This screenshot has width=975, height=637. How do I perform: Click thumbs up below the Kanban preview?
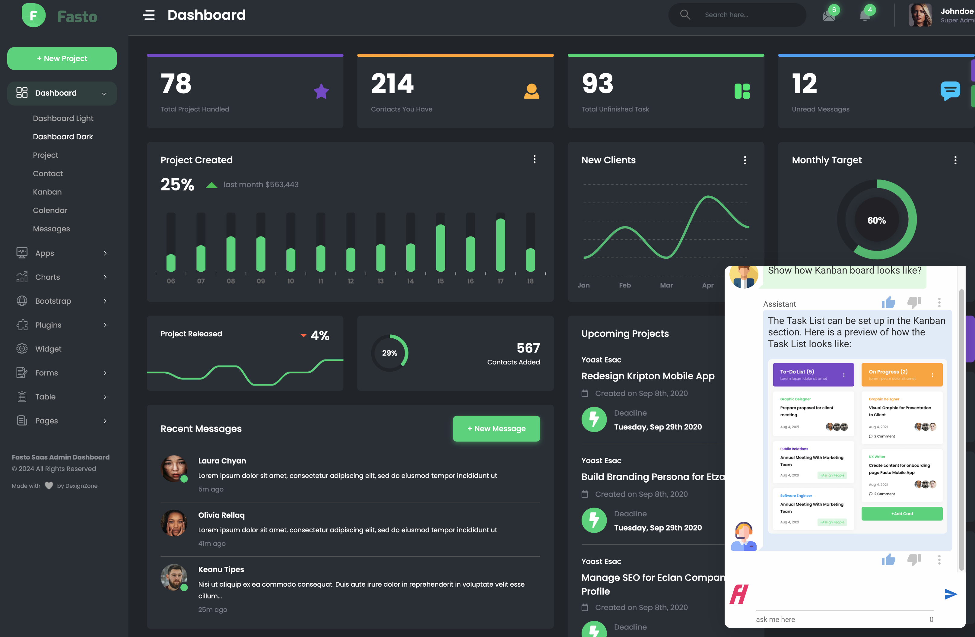click(888, 559)
